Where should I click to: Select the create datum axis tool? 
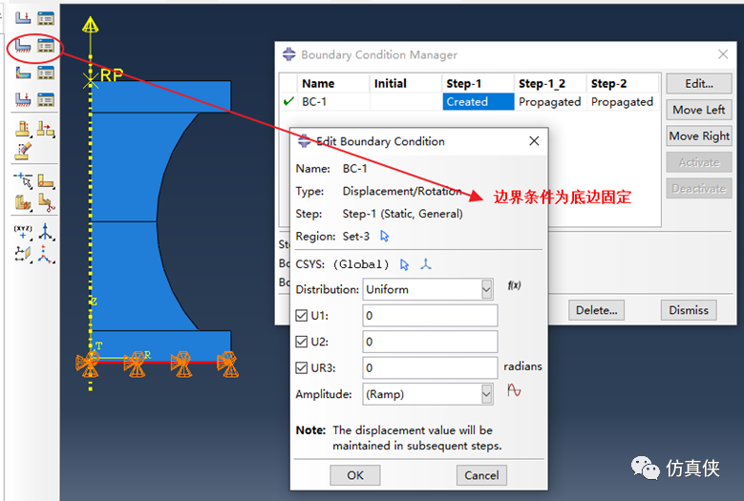click(46, 232)
